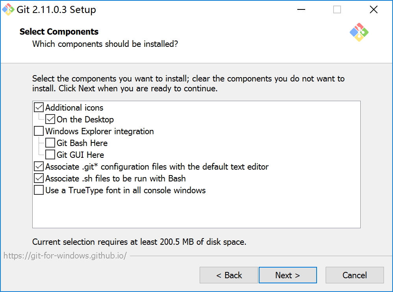The width and height of the screenshot is (393, 292).
Task: Check the Git Bash Here option
Action: click(x=50, y=143)
